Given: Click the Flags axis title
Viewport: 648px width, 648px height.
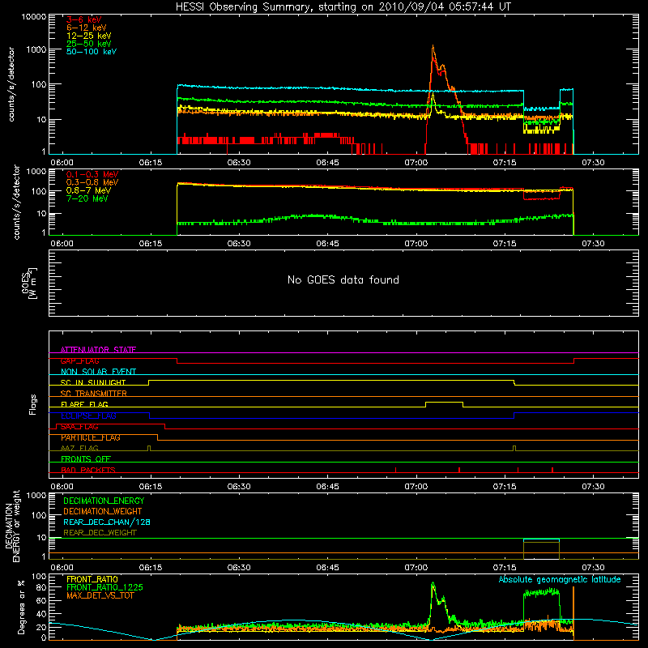Looking at the screenshot, I should pyautogui.click(x=33, y=404).
